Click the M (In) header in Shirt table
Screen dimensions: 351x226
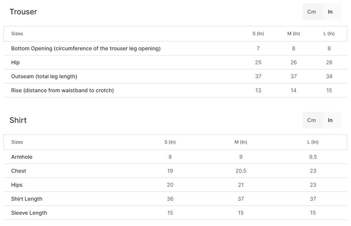click(241, 142)
